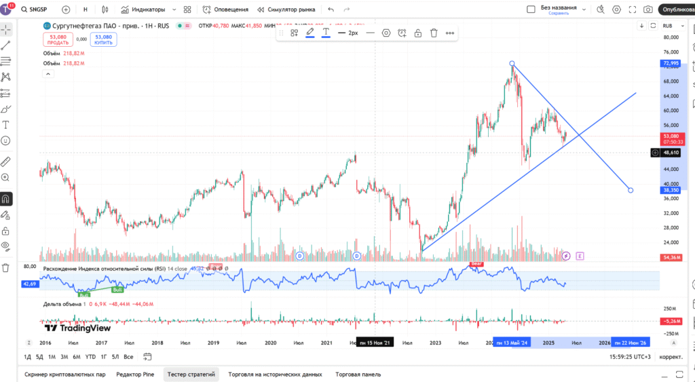Select the trend line drawing tool
Screen dimensions: 695x382
5,45
